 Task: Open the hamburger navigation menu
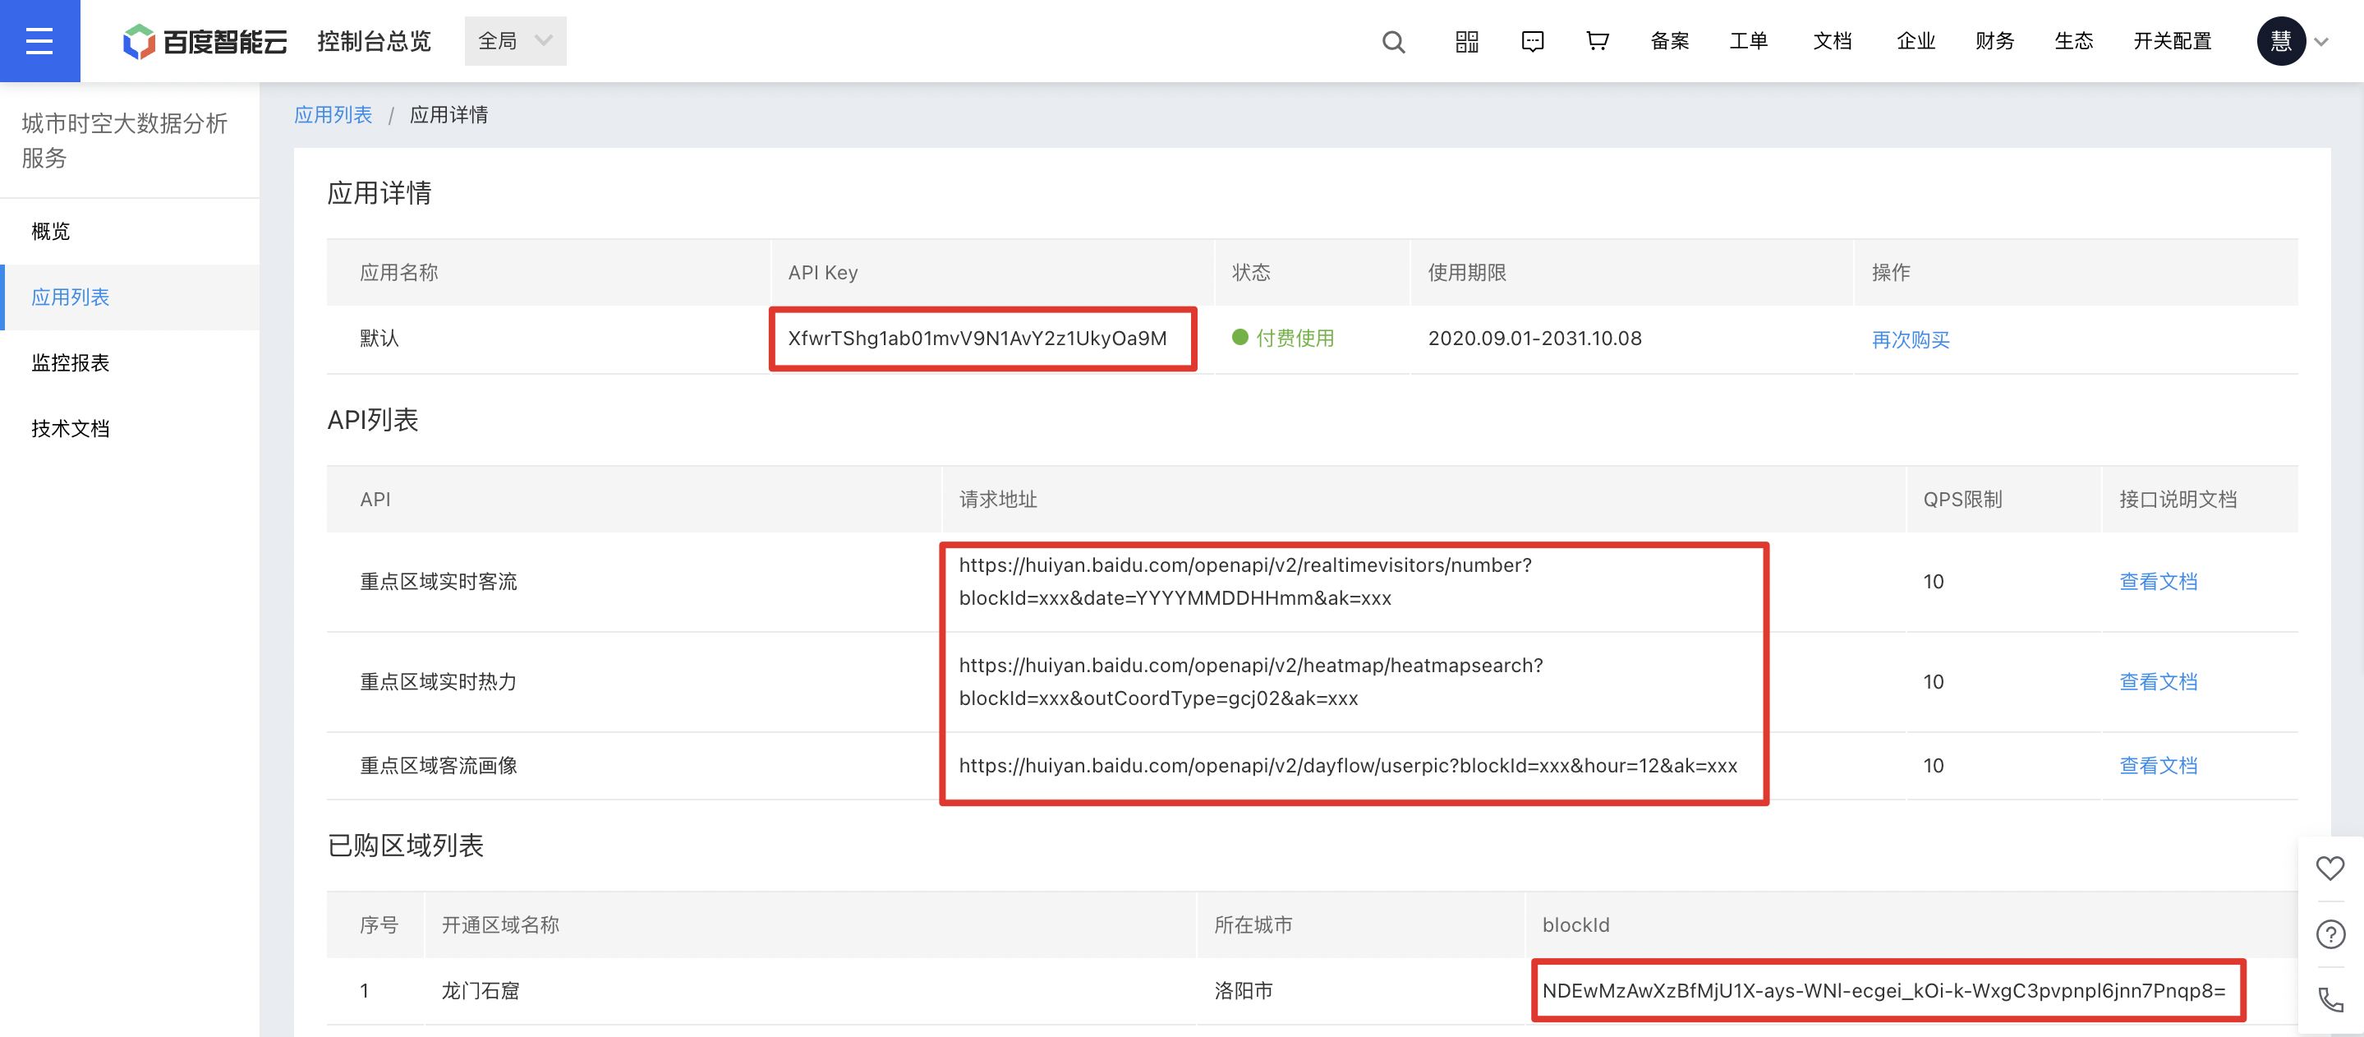(39, 40)
